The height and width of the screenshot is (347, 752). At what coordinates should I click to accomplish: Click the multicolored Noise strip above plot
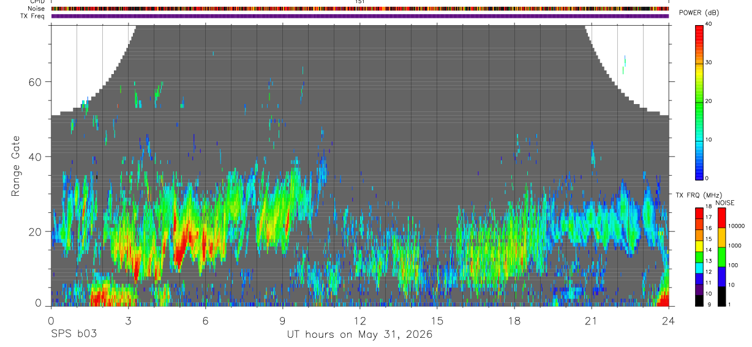tap(360, 9)
